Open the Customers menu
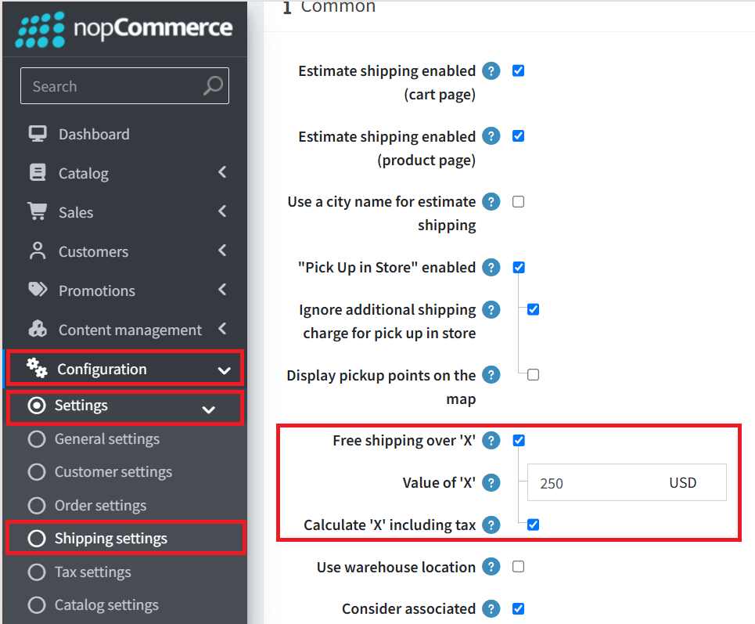The height and width of the screenshot is (624, 755). coord(93,251)
